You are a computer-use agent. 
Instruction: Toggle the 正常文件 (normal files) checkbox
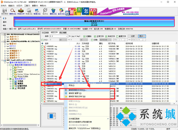pos(95,36)
